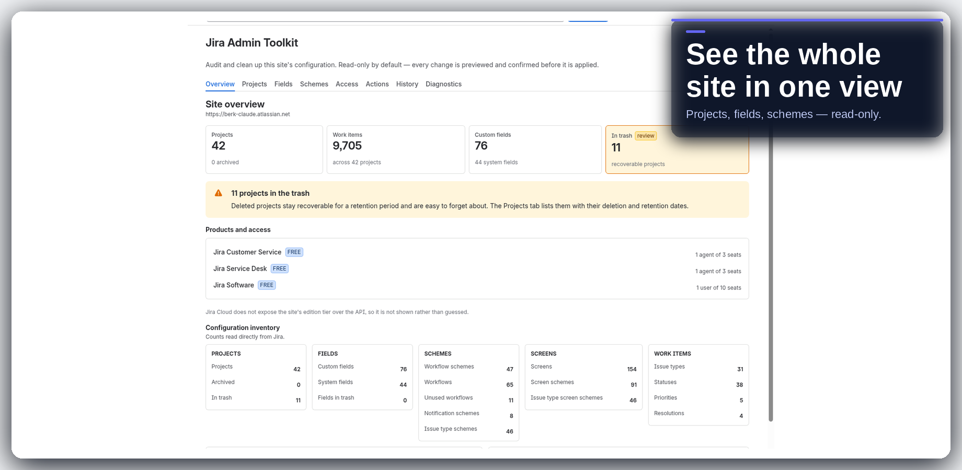Viewport: 962px width, 470px height.
Task: Select the Access tab
Action: tap(347, 84)
